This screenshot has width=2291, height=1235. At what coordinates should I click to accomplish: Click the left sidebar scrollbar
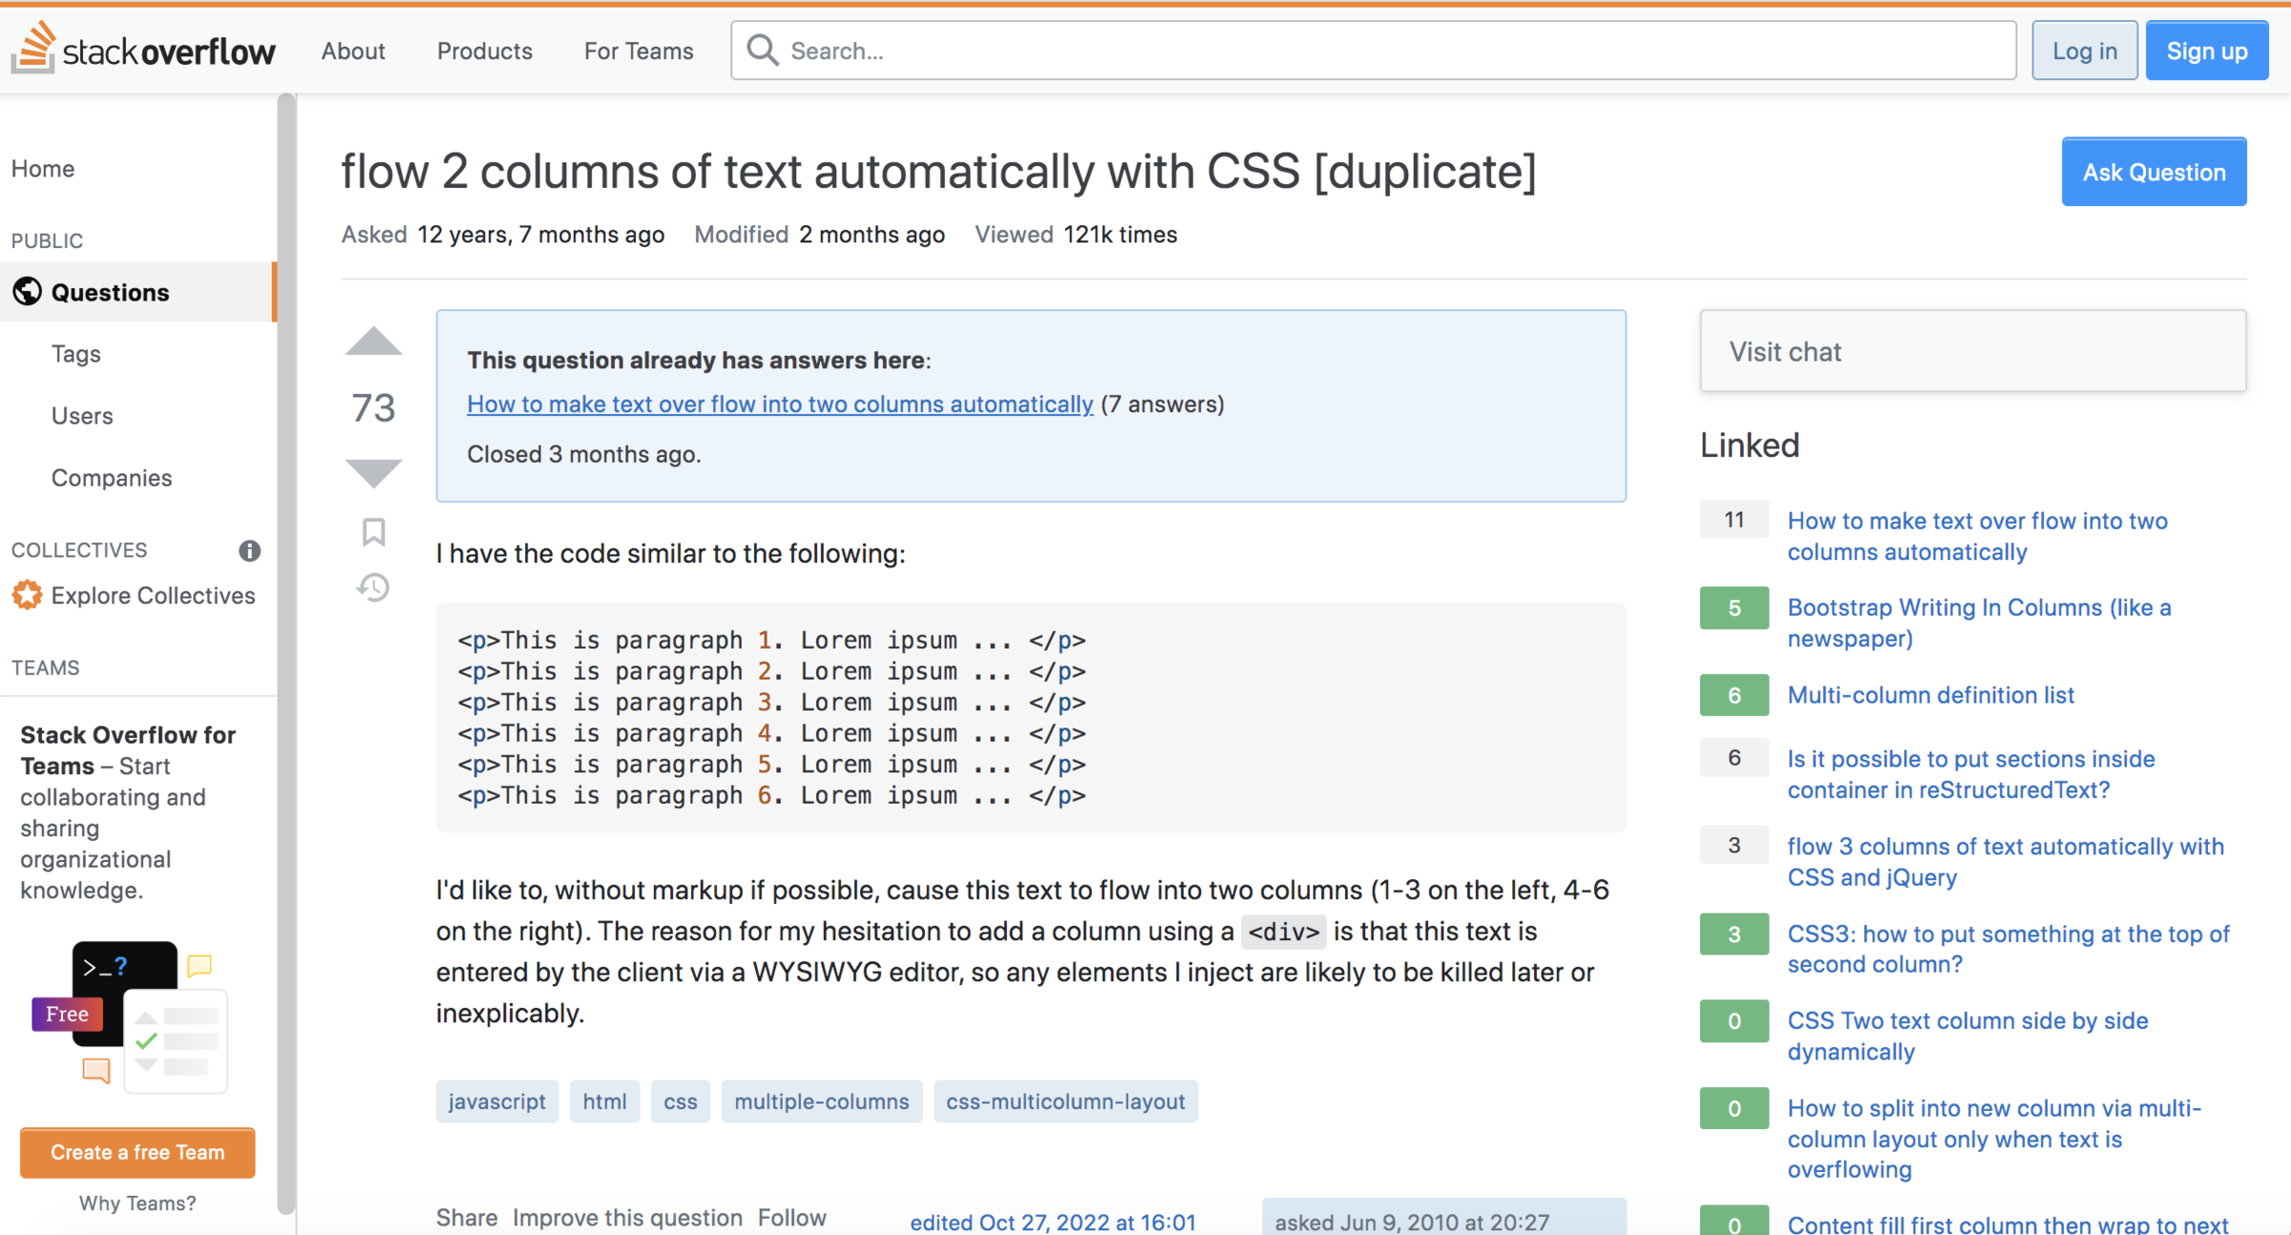pyautogui.click(x=285, y=649)
